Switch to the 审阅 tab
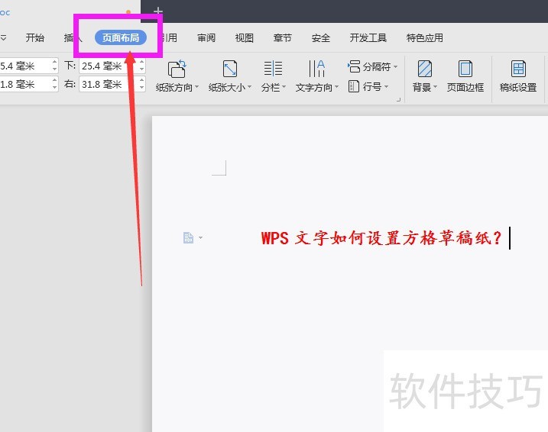 point(206,37)
